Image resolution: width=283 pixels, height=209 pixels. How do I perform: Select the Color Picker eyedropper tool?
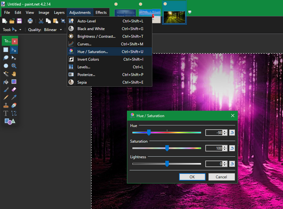[x=14, y=97]
